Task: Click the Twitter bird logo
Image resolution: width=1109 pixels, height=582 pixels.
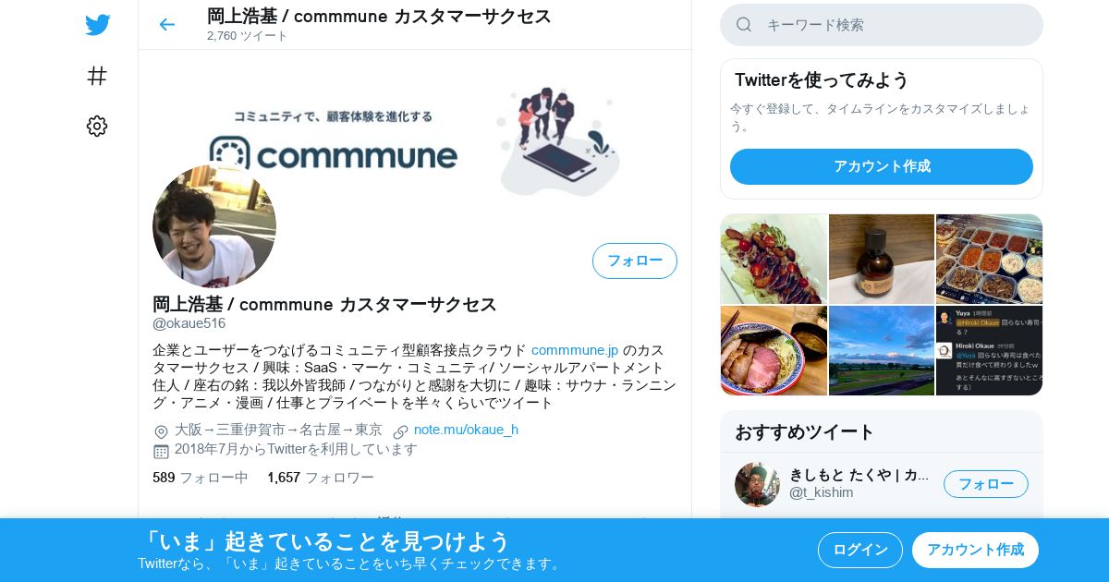Action: 97,25
